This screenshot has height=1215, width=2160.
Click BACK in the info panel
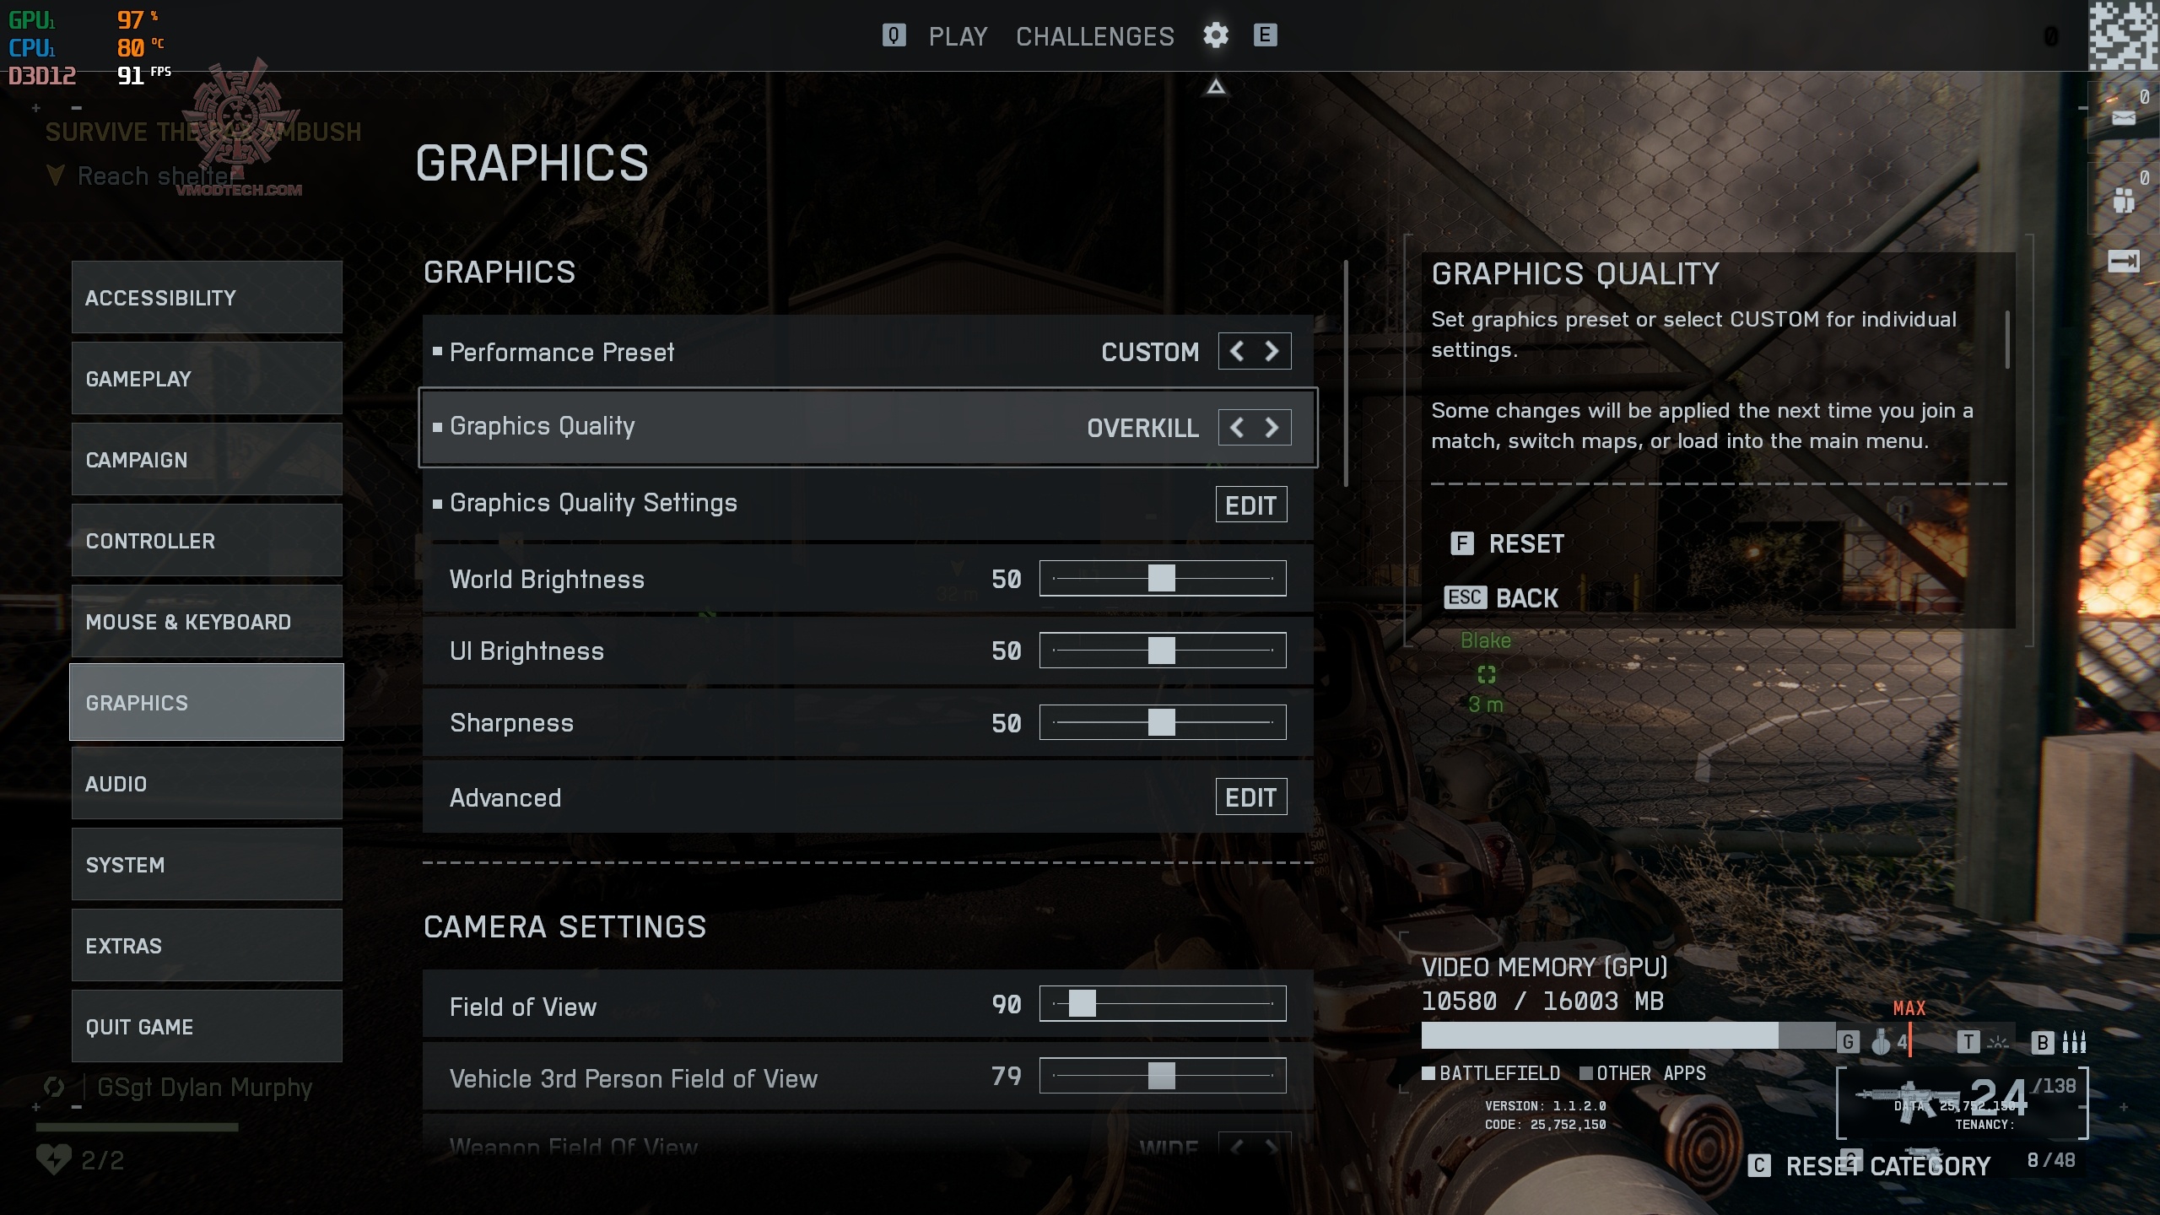click(x=1526, y=598)
